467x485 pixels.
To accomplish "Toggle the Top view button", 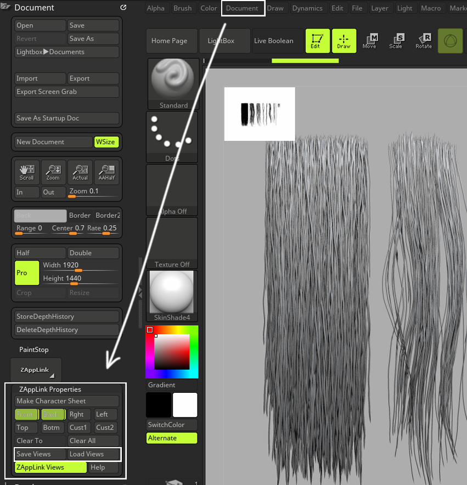I will [x=26, y=427].
